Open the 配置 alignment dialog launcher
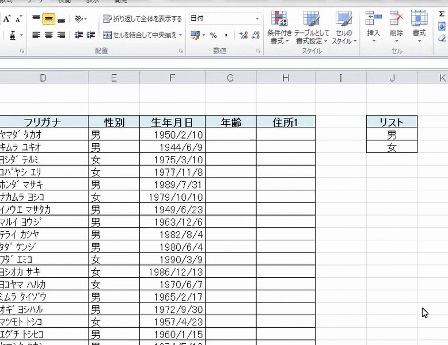Image resolution: width=448 pixels, height=345 pixels. (181, 51)
